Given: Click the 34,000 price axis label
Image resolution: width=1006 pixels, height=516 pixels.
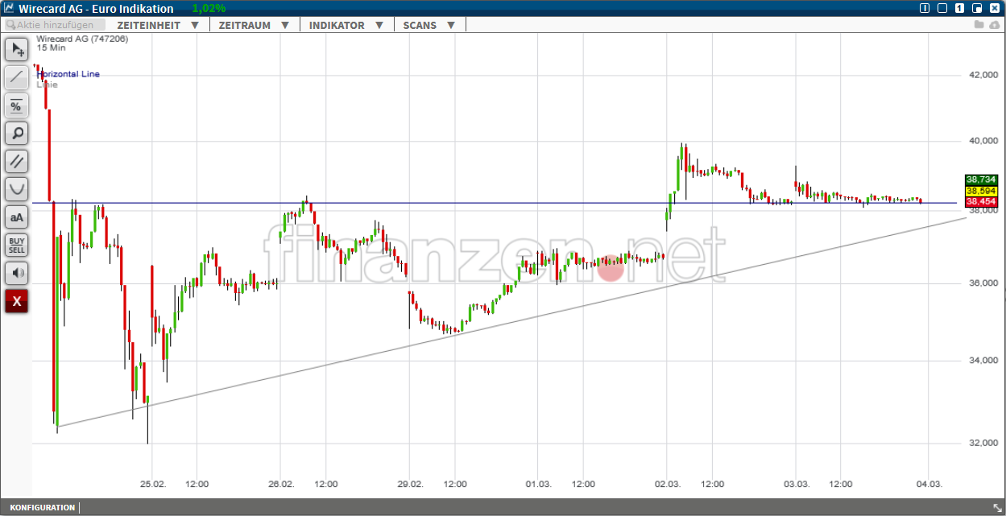Looking at the screenshot, I should (982, 360).
